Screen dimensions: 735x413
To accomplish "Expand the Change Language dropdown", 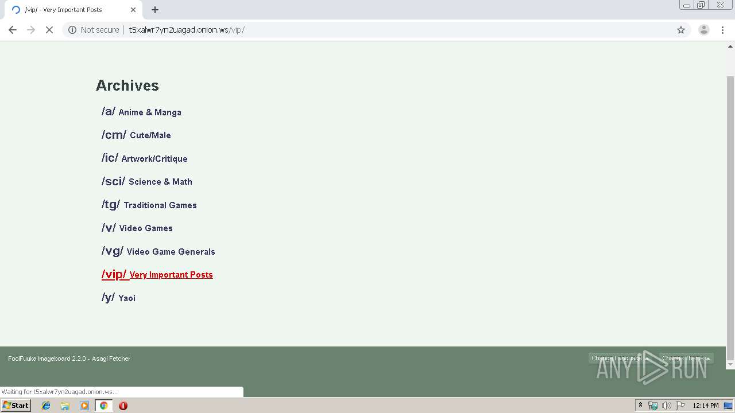I will click(x=620, y=359).
